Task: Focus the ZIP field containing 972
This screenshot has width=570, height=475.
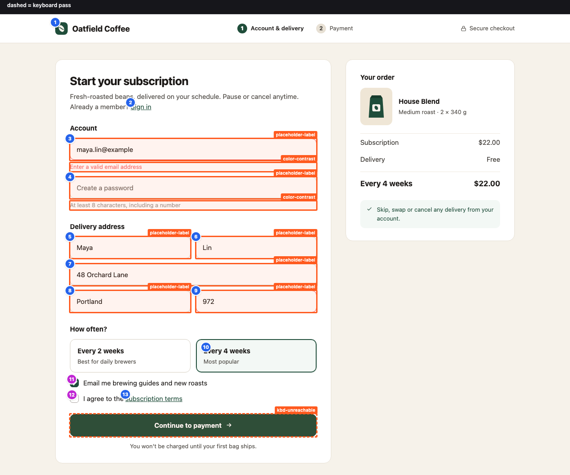Action: (x=256, y=302)
